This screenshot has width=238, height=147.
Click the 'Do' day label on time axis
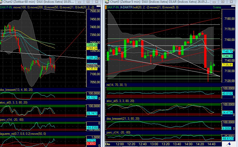[x=108, y=144]
